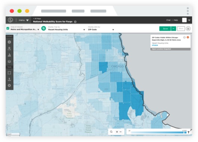This screenshot has height=142, width=198.
Task: Select the rectangle selection tool
Action: click(9, 73)
